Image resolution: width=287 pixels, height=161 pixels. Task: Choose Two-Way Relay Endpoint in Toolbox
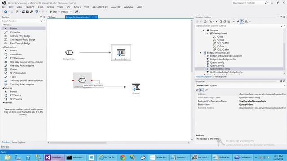point(22,85)
